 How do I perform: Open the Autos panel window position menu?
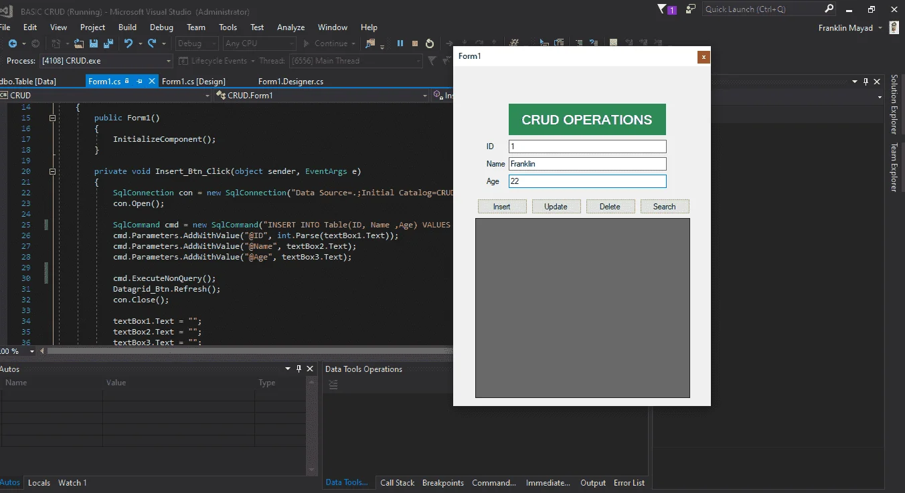pos(287,369)
